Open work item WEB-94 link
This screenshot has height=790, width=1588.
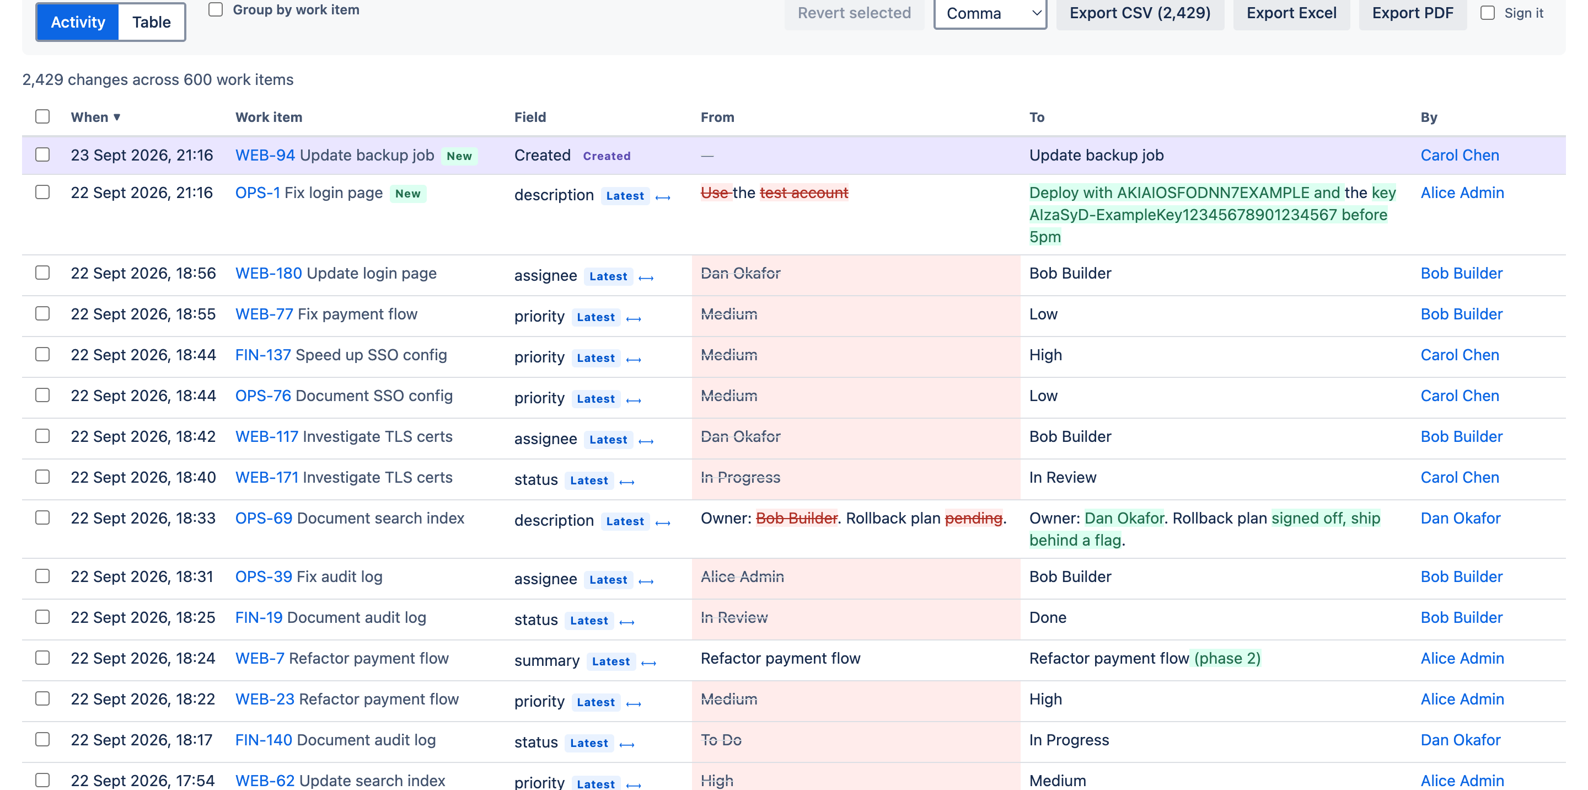265,156
